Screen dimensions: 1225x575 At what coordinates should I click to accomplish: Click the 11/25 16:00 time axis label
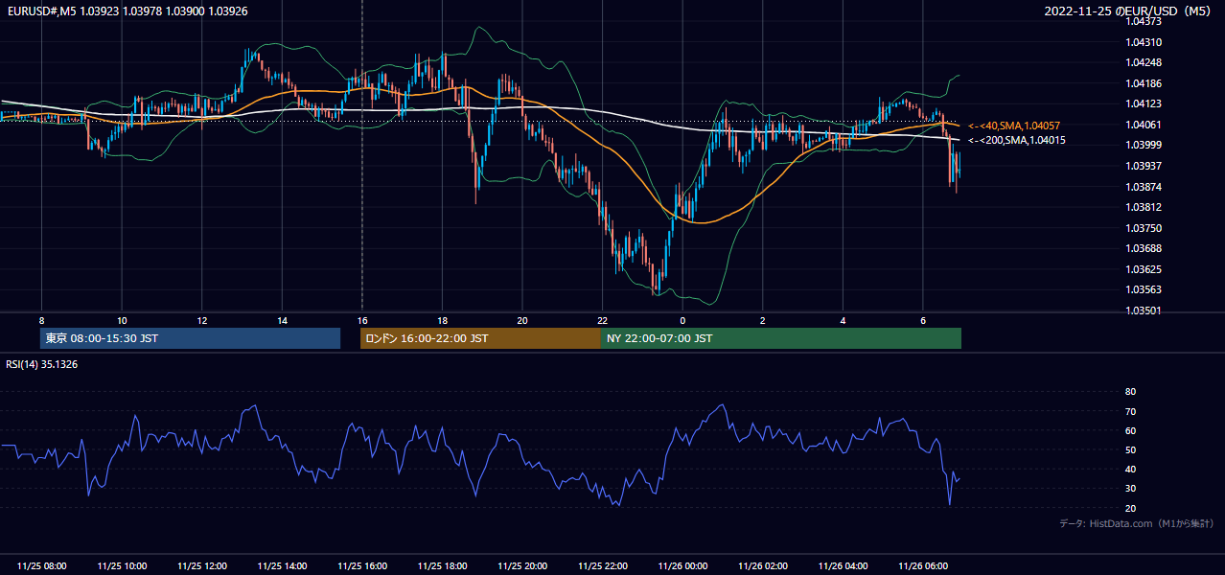(362, 566)
